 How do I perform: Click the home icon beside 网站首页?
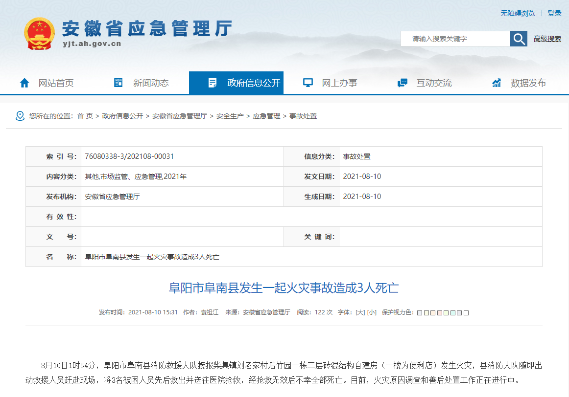click(x=24, y=83)
